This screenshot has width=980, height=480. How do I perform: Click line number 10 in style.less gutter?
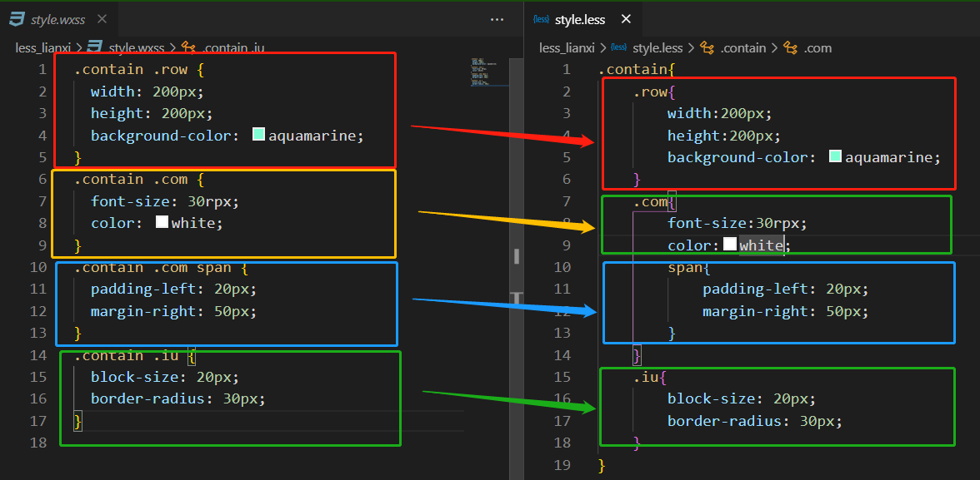tap(563, 267)
